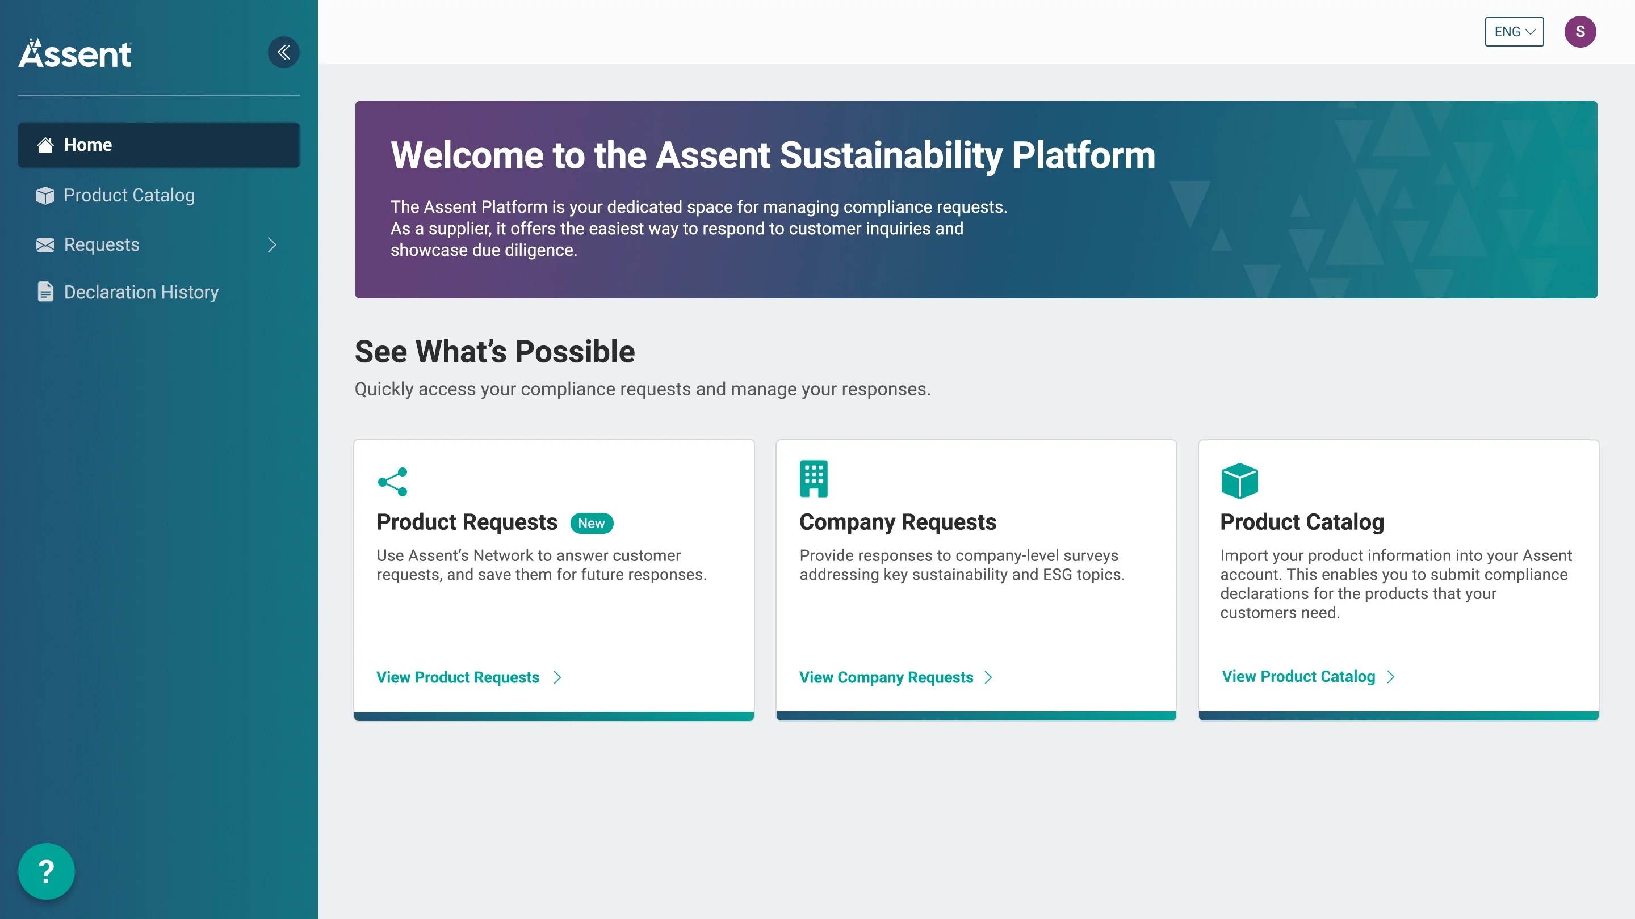Viewport: 1635px width, 919px height.
Task: Open the ENG language dropdown
Action: [1514, 32]
